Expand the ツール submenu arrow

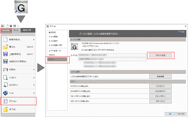click(x=34, y=93)
